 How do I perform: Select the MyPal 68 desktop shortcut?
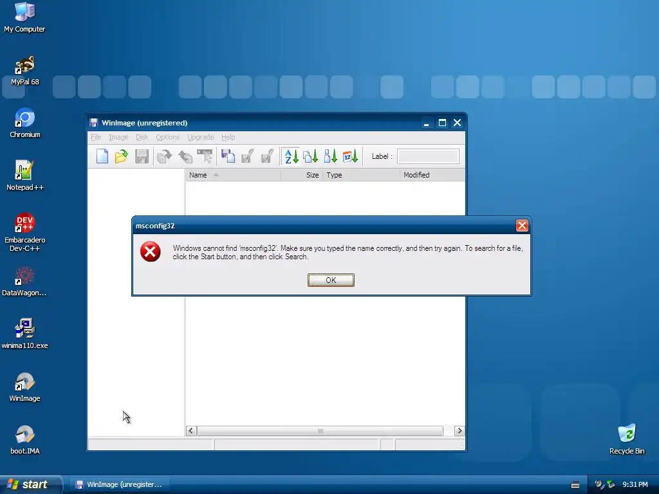tap(25, 70)
